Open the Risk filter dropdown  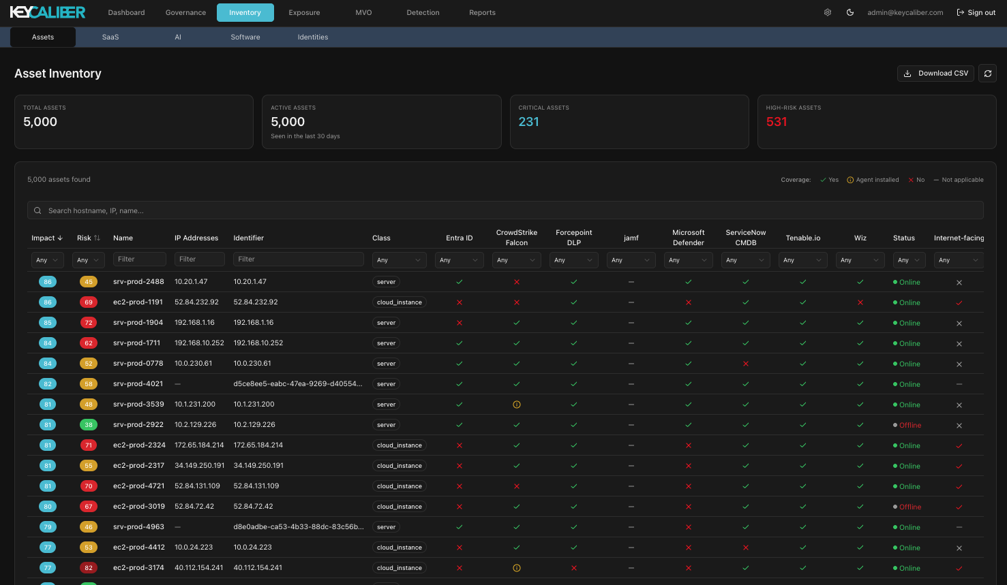click(89, 260)
